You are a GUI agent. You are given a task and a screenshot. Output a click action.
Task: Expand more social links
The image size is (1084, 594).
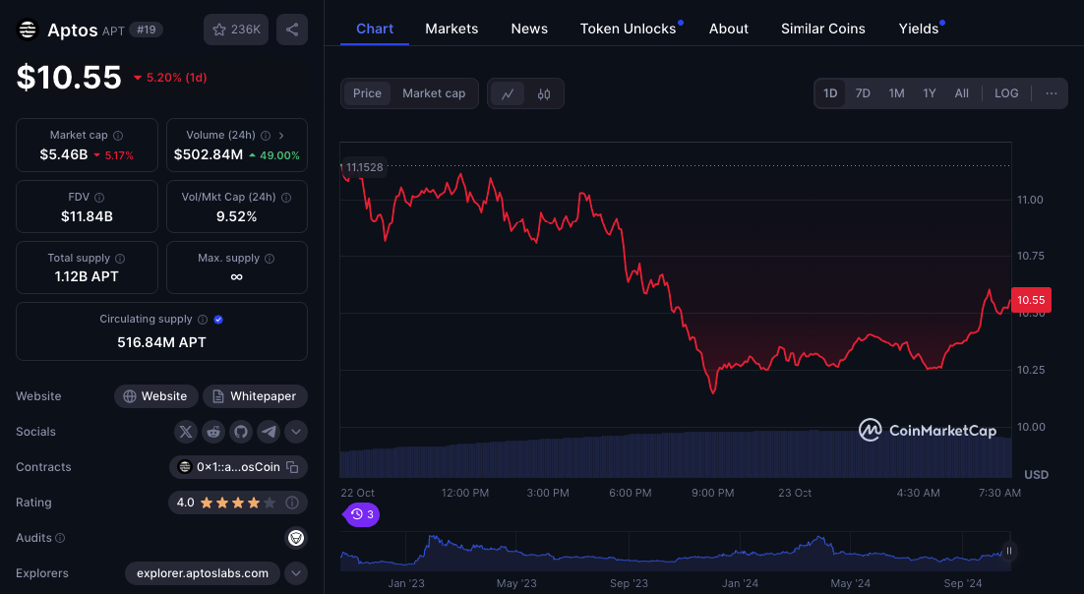pyautogui.click(x=296, y=432)
